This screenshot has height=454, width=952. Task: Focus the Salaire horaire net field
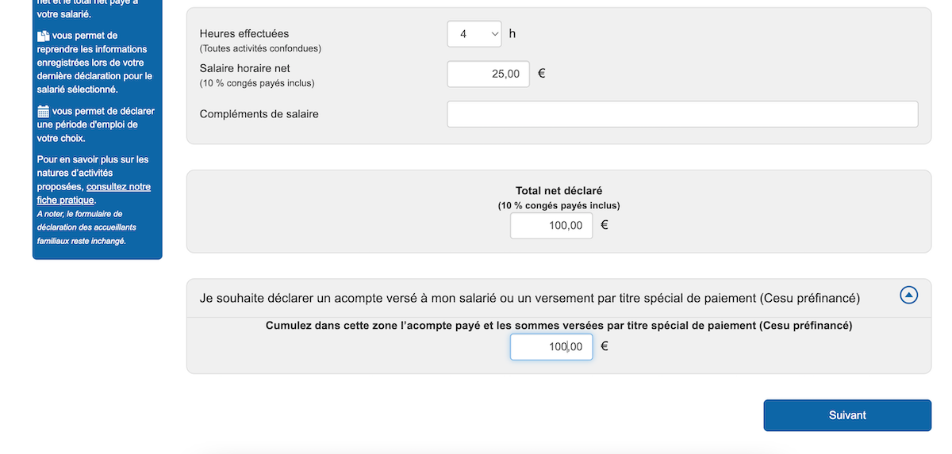[488, 74]
